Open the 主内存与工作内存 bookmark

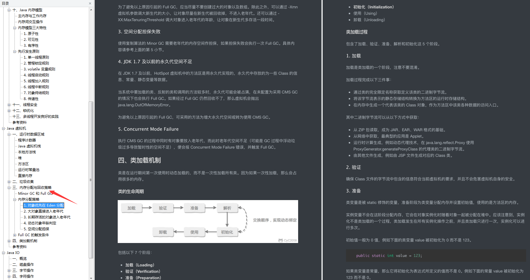32,16
